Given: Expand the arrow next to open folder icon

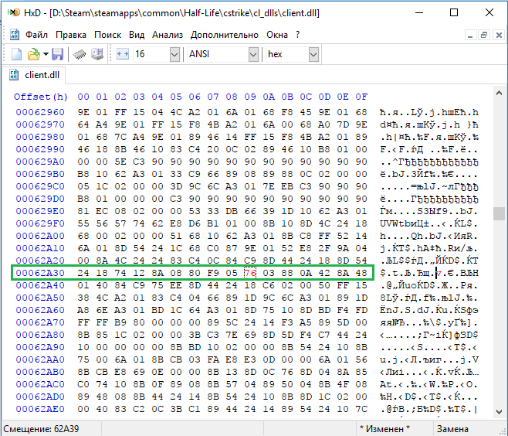Looking at the screenshot, I should coord(46,54).
